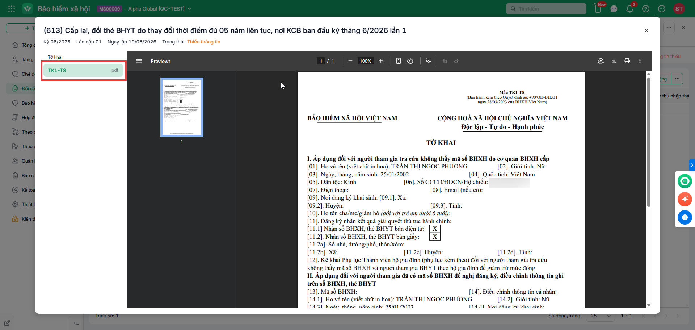
Task: Close the declaration preview dialog
Action: coord(646,30)
